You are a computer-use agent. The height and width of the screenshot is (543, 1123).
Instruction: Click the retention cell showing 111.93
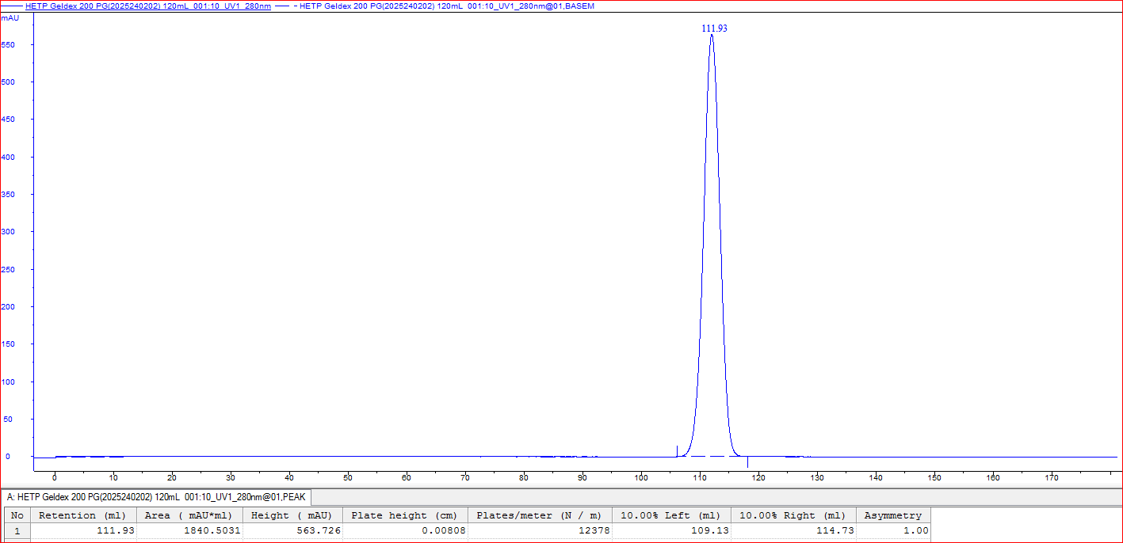click(x=82, y=531)
